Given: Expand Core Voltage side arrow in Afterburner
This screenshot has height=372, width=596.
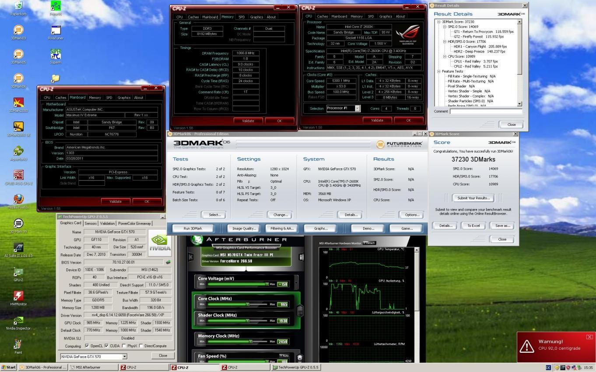Looking at the screenshot, I should [x=297, y=283].
